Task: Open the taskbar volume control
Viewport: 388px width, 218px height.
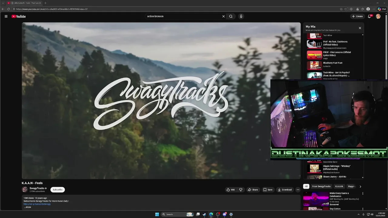Action: point(372,214)
